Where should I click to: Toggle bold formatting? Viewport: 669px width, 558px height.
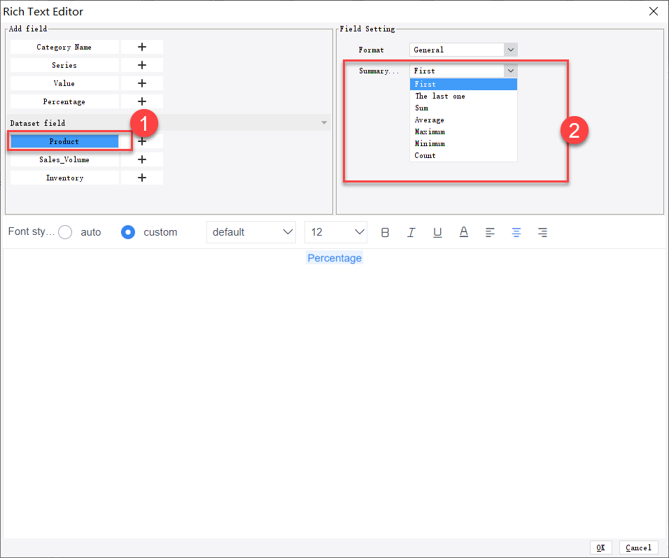point(385,232)
